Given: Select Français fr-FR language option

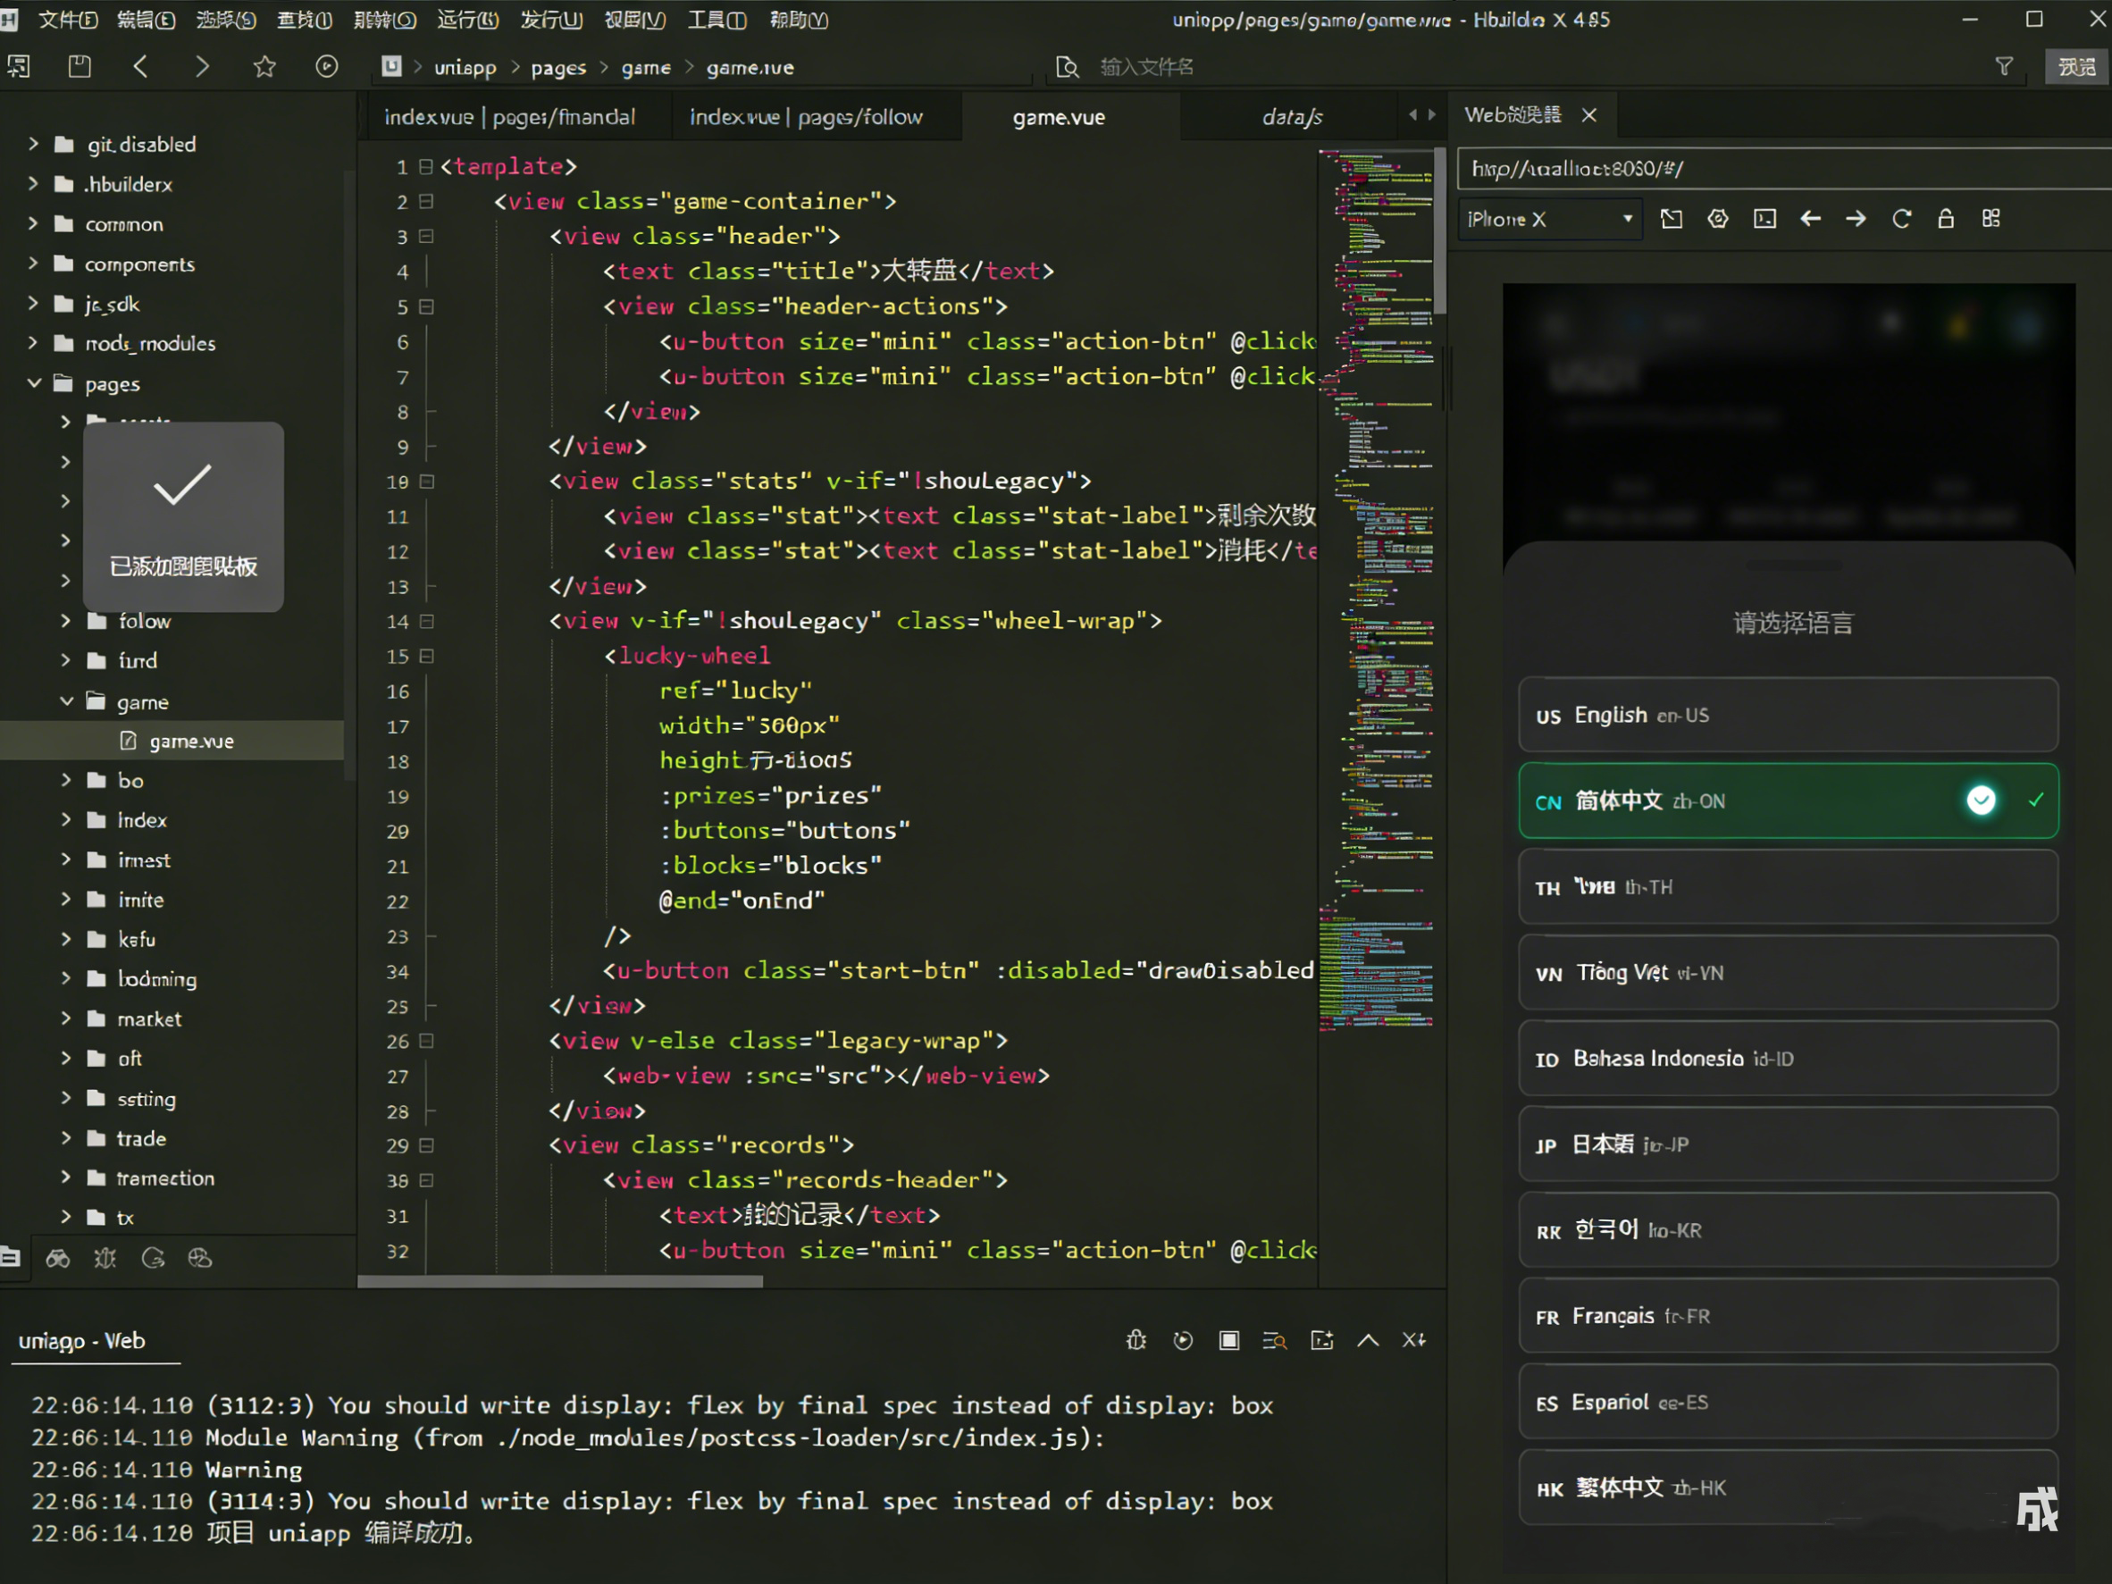Looking at the screenshot, I should 1788,1316.
